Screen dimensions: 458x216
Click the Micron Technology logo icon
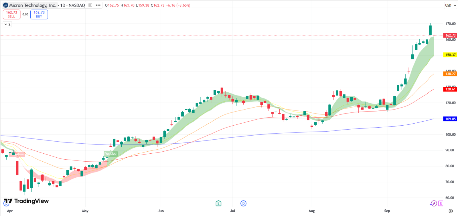pyautogui.click(x=5, y=5)
